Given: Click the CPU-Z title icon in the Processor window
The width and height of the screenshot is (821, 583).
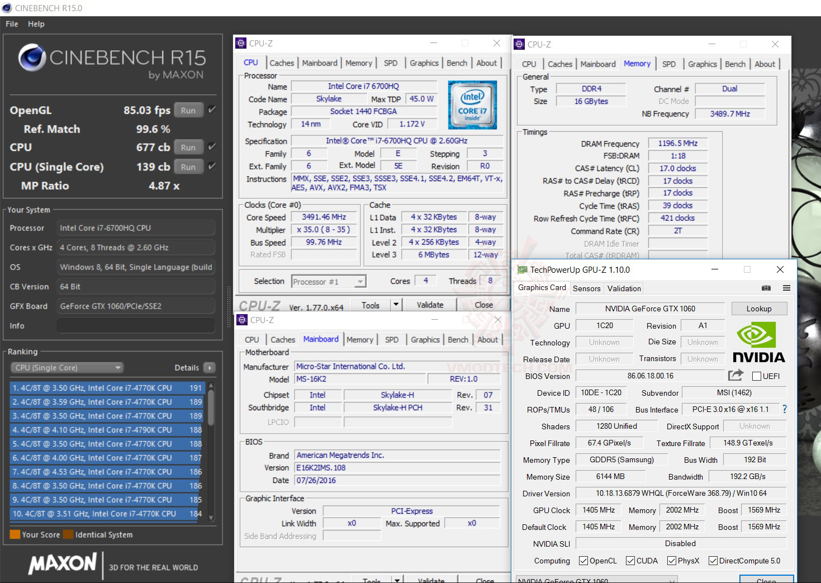Looking at the screenshot, I should coord(241,43).
